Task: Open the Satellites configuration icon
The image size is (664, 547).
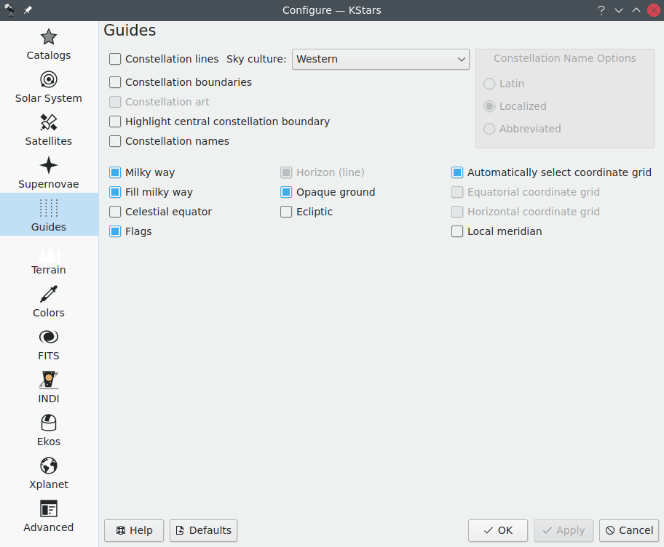Action: point(49,123)
